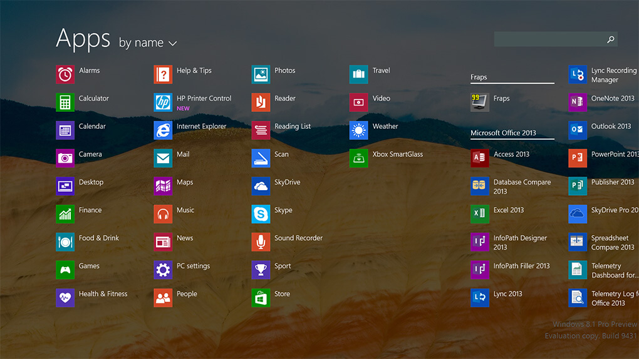Open the Sound Recorder microphone icon
This screenshot has width=639, height=359.
[x=261, y=242]
